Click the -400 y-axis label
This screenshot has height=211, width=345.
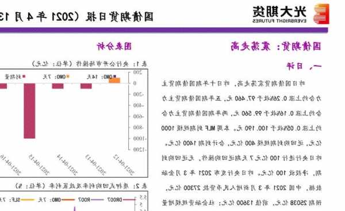pos(139,105)
